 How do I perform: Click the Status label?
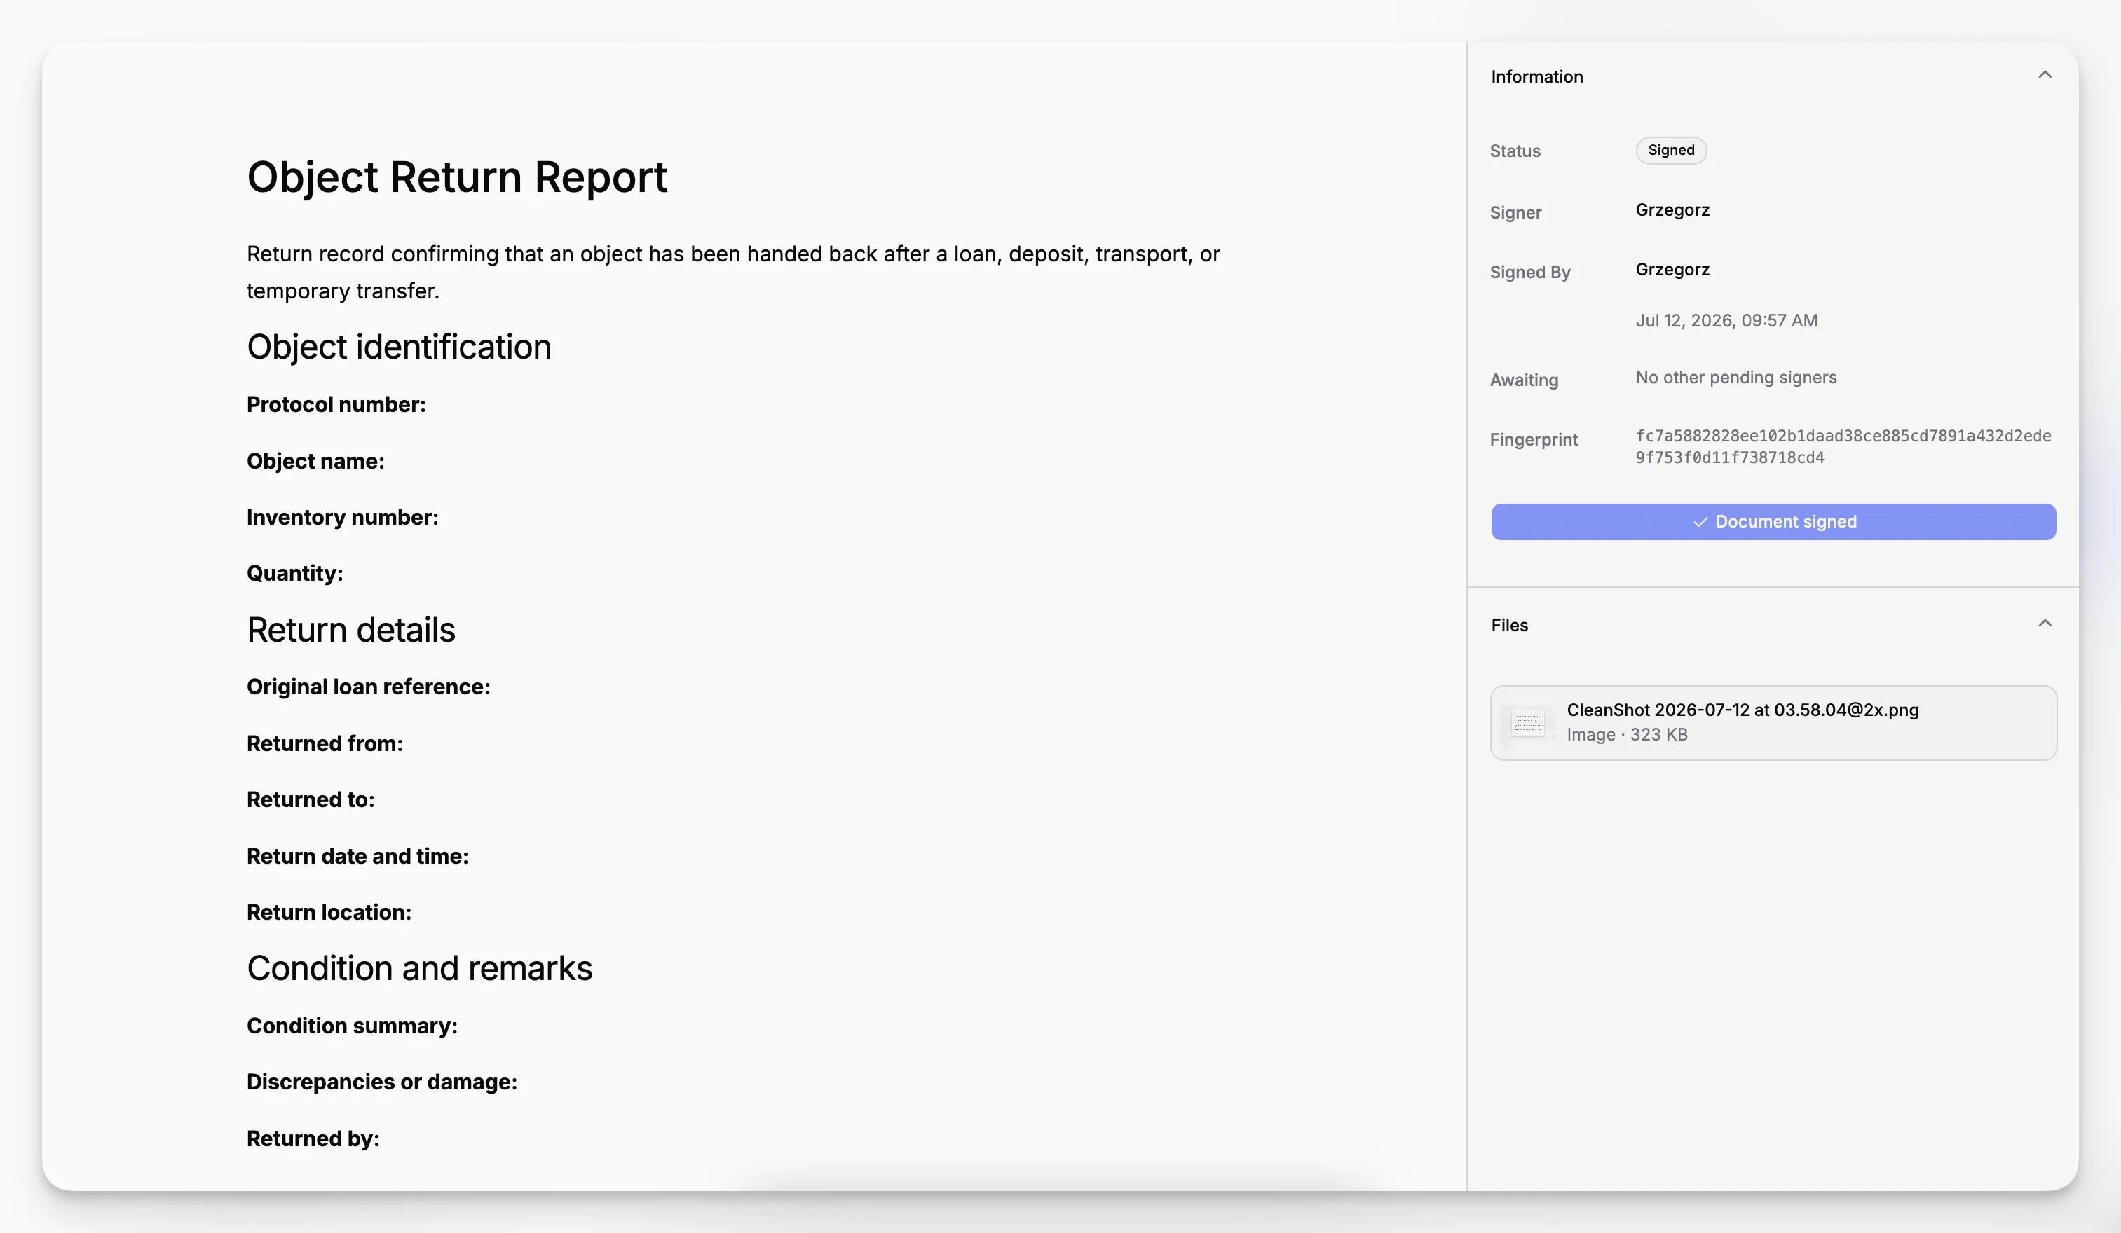(x=1515, y=151)
